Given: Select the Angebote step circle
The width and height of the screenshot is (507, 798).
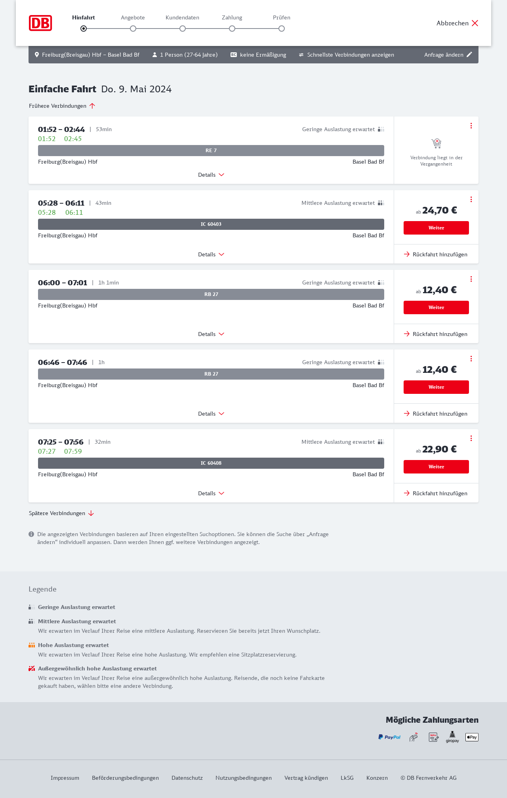Looking at the screenshot, I should tap(133, 29).
